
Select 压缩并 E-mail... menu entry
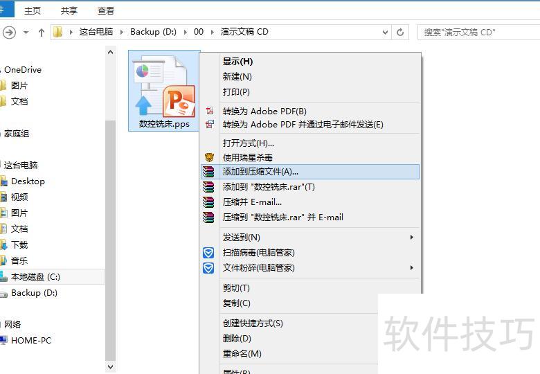coord(310,202)
